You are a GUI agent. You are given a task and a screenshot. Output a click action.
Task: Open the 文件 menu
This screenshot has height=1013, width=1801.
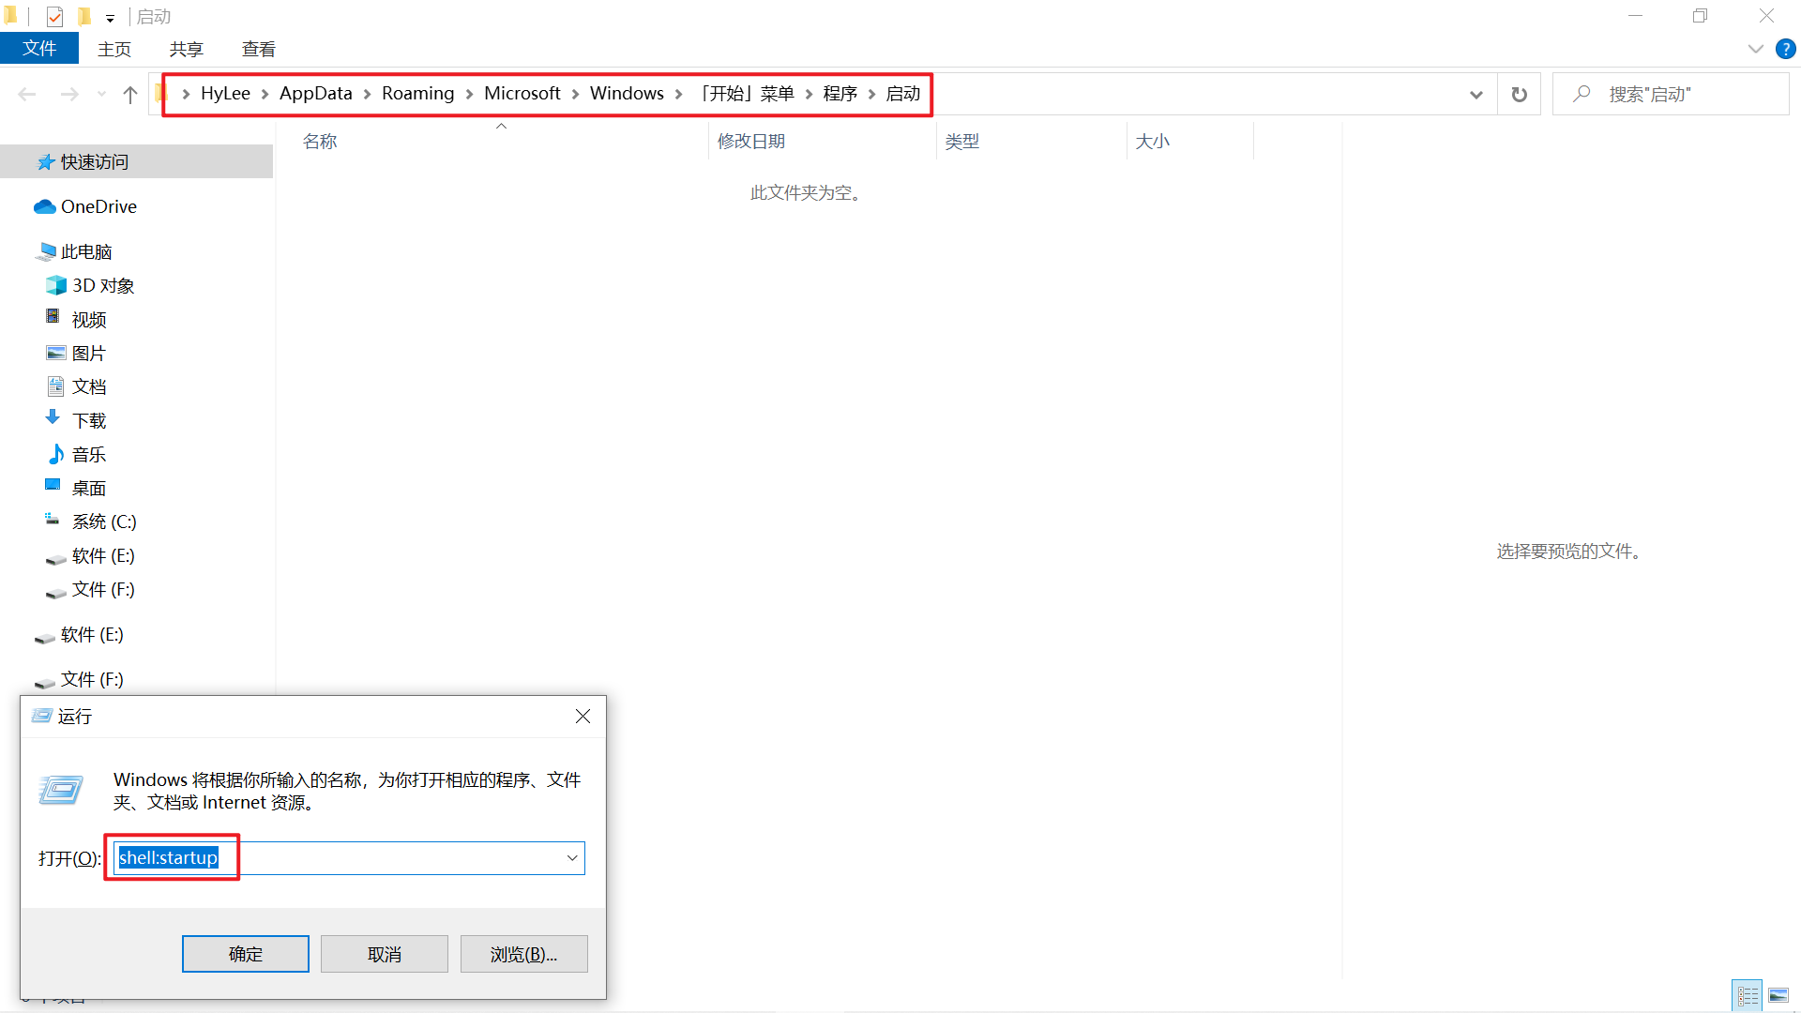point(39,49)
